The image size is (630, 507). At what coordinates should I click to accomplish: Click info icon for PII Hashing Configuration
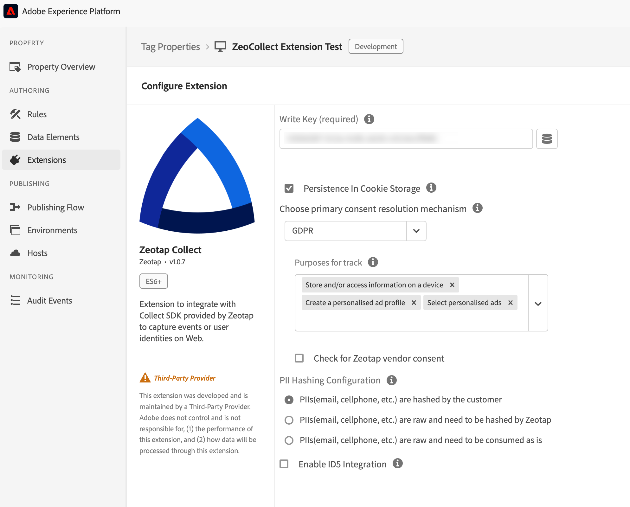391,380
